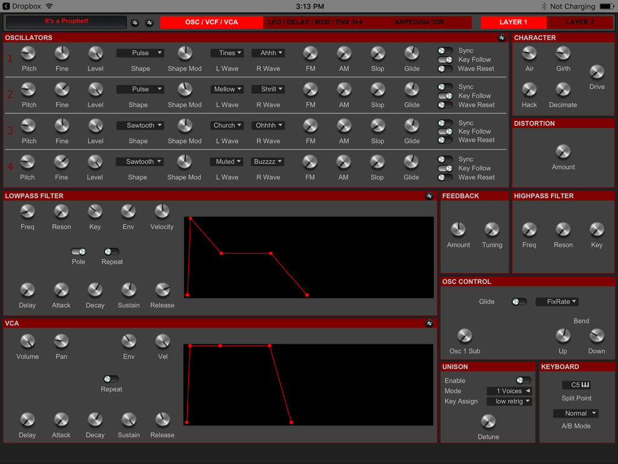Click the icon in the OSCILLATORS panel header

[502, 37]
